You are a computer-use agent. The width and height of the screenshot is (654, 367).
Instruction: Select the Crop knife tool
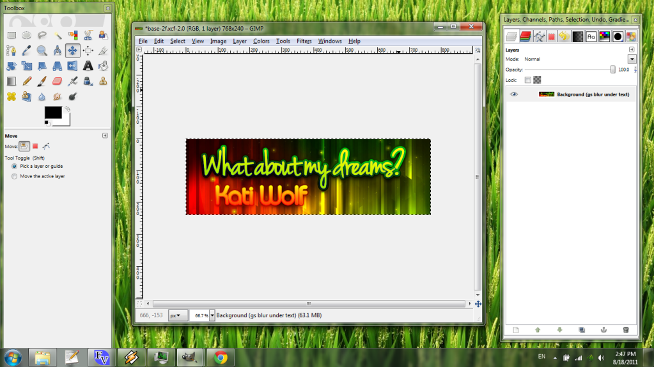click(103, 51)
